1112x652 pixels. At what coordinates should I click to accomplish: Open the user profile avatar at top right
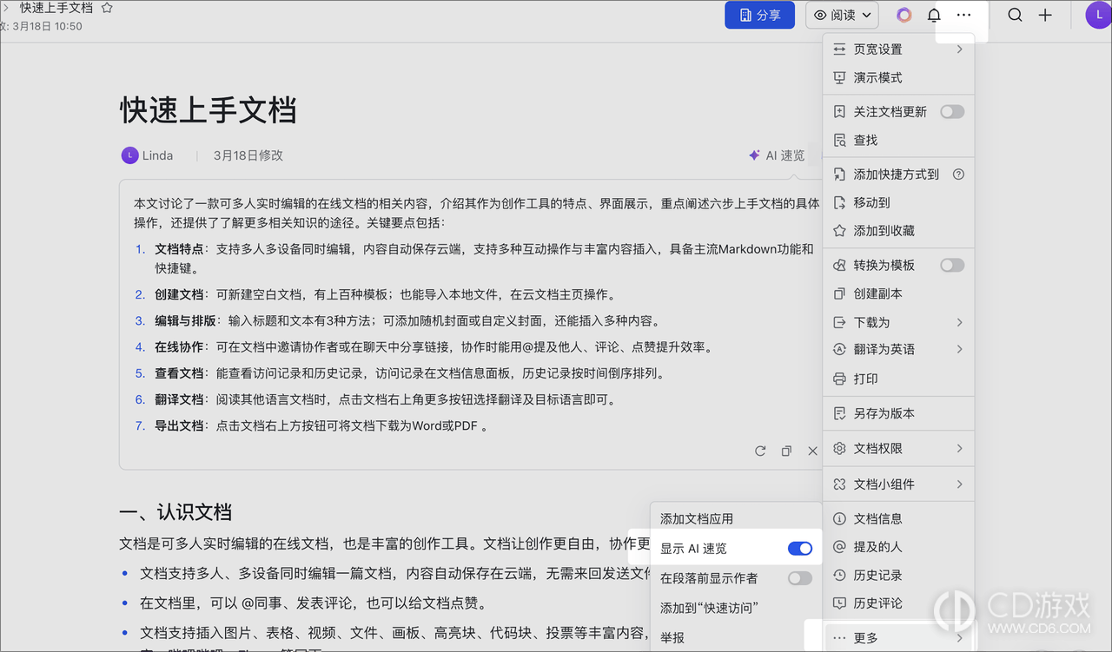[x=1098, y=15]
